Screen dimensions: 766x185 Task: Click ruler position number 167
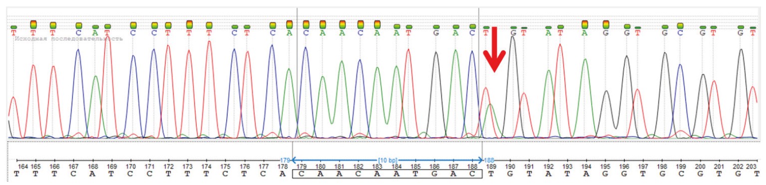point(73,167)
